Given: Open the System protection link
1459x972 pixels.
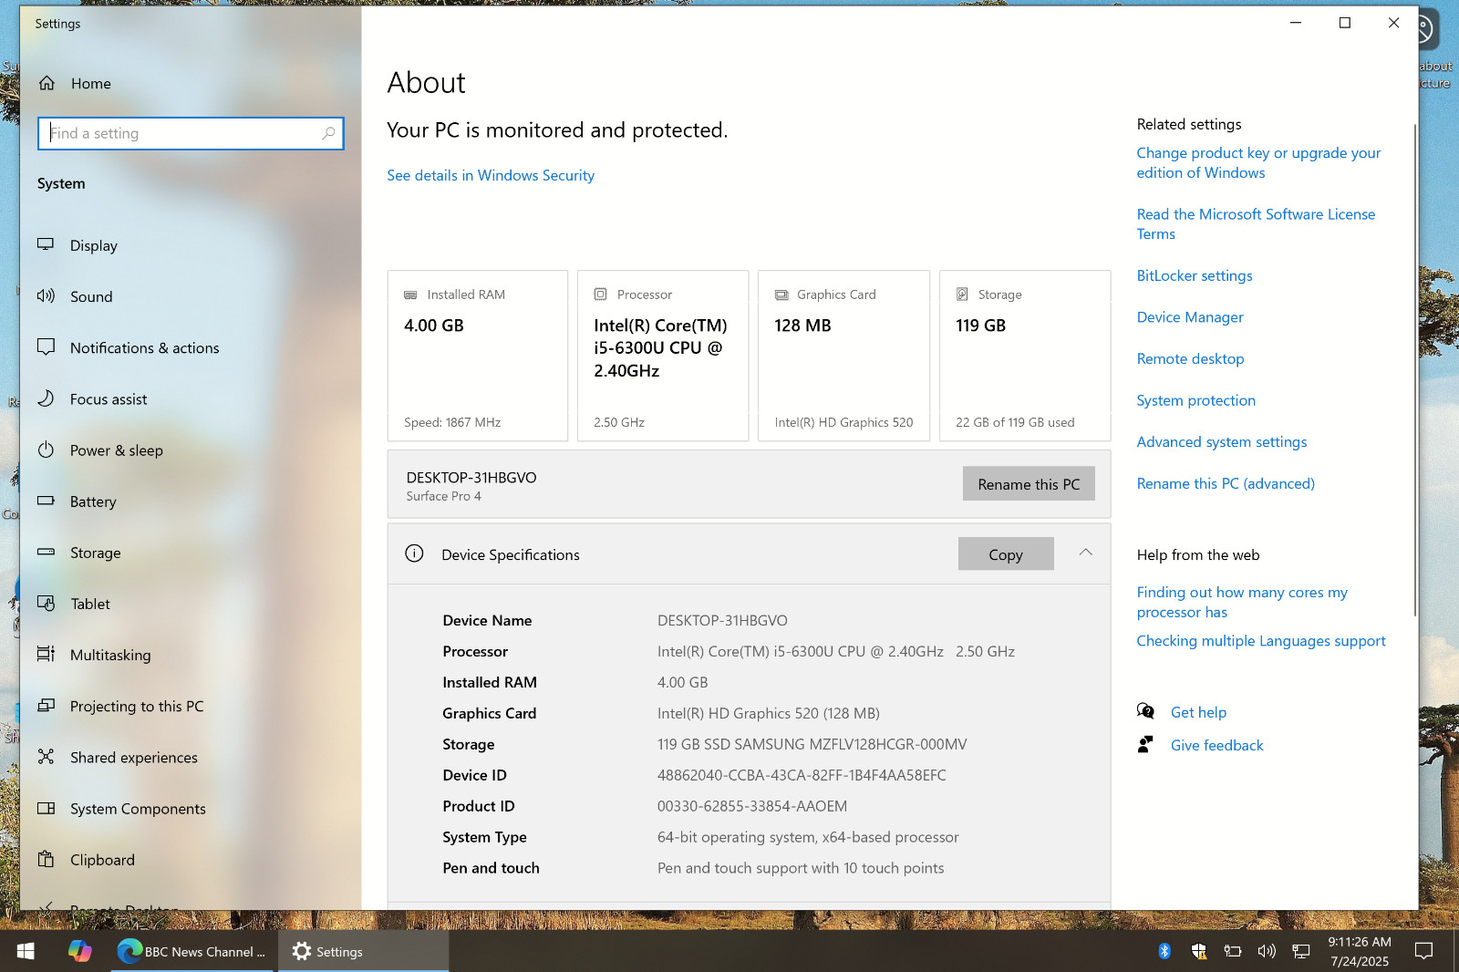Looking at the screenshot, I should (1196, 400).
